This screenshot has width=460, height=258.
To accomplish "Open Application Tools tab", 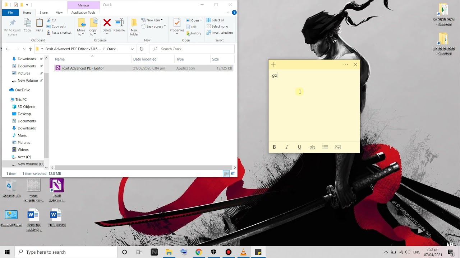I will (x=83, y=13).
